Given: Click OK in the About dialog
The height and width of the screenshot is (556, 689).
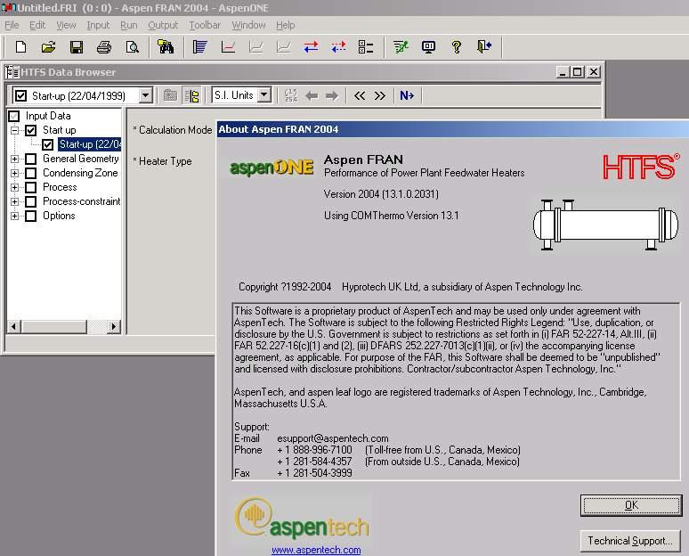Looking at the screenshot, I should pyautogui.click(x=631, y=505).
